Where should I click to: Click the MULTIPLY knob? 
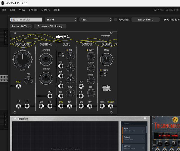46,78
